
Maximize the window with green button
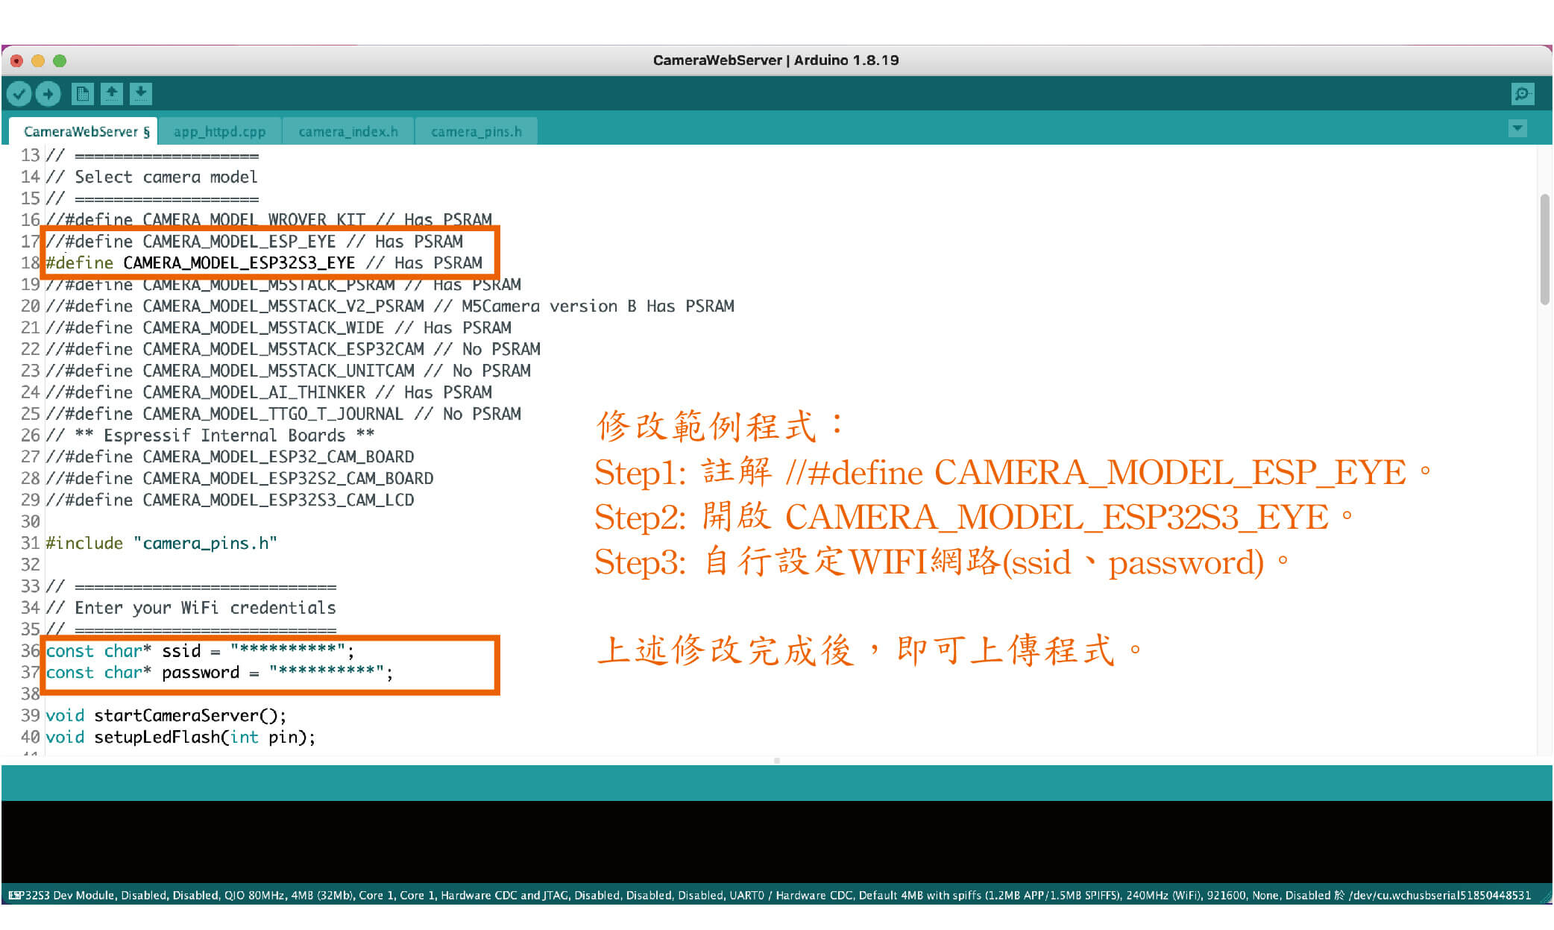pyautogui.click(x=60, y=60)
